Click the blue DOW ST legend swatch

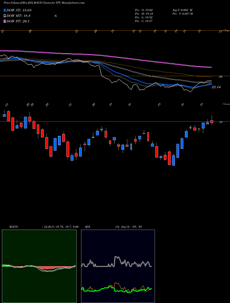coord(5,10)
